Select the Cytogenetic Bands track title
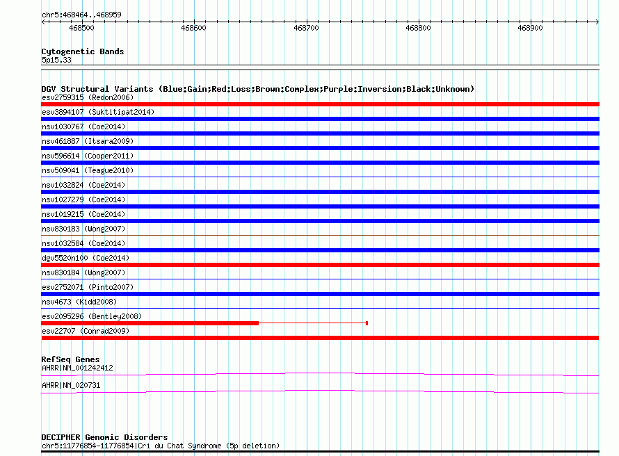 (83, 51)
